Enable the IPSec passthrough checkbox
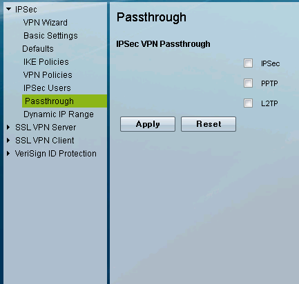The height and width of the screenshot is (284, 299). coord(248,63)
